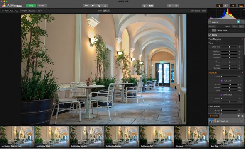This screenshot has height=149, width=245.
Task: Remove layer with the minus button
Action: coord(243,22)
